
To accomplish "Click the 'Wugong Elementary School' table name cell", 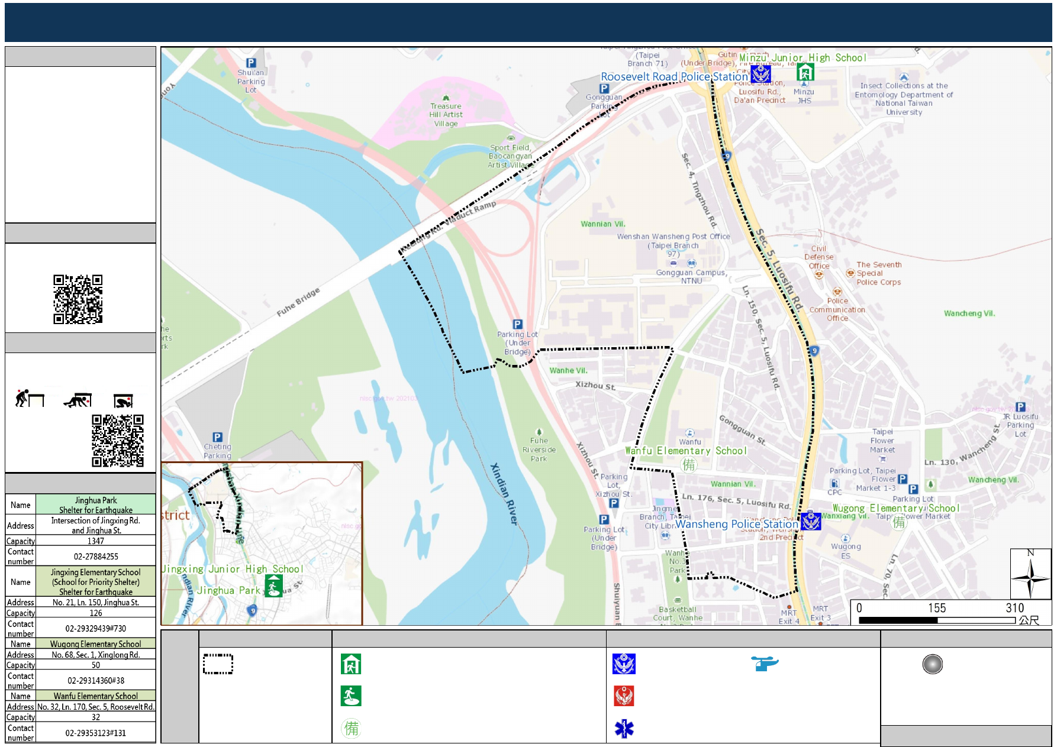I will pos(96,643).
